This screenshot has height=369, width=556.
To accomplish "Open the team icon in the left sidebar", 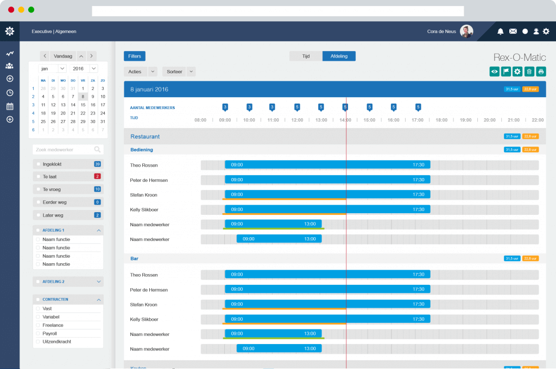I will (9, 66).
